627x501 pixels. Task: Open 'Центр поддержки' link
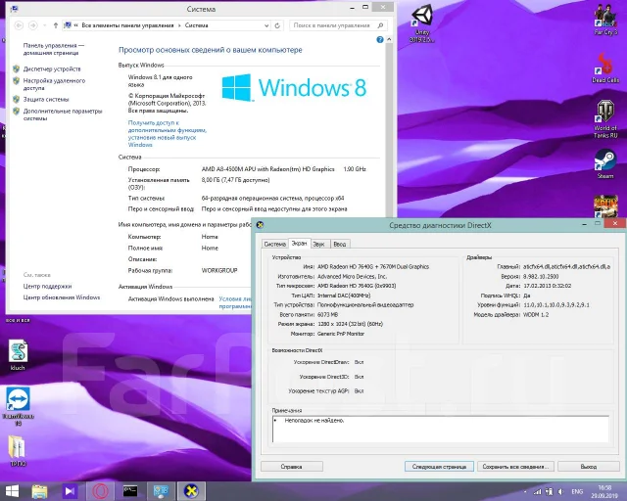coord(47,287)
